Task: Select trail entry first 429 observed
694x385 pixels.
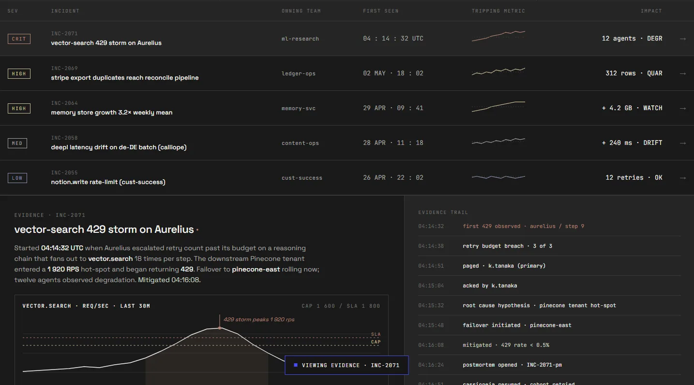Action: tap(549, 226)
